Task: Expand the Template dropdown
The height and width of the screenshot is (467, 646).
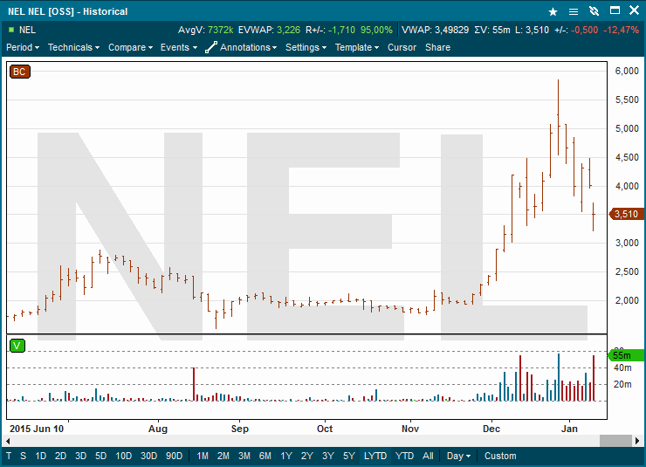Action: click(357, 47)
